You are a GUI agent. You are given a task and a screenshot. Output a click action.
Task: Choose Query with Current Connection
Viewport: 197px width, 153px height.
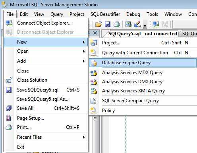point(143,53)
